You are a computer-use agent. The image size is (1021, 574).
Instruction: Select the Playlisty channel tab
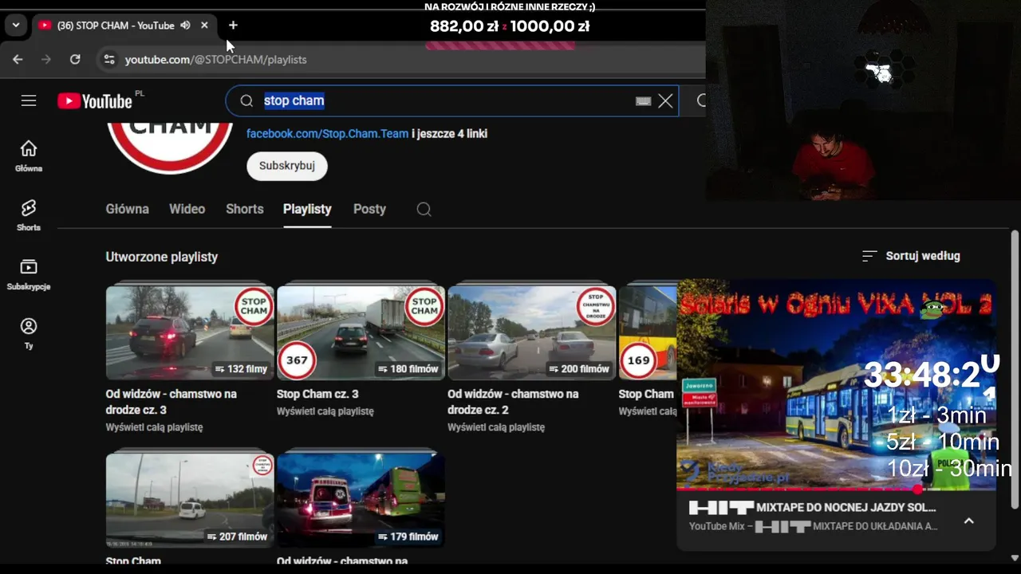(x=307, y=209)
